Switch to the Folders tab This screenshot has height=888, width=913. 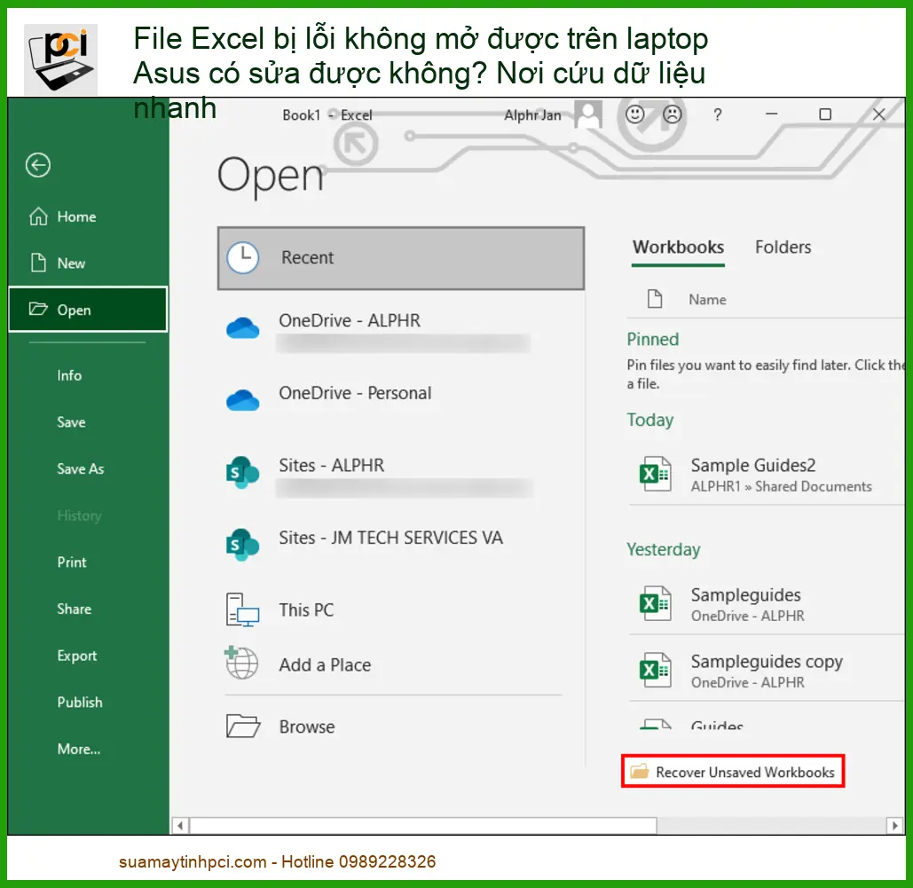tap(783, 247)
